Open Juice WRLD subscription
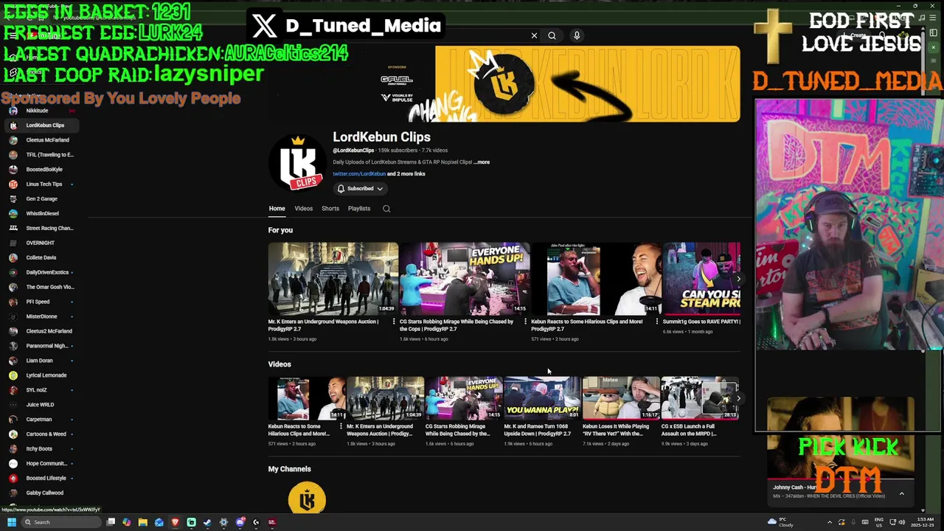 (x=42, y=405)
